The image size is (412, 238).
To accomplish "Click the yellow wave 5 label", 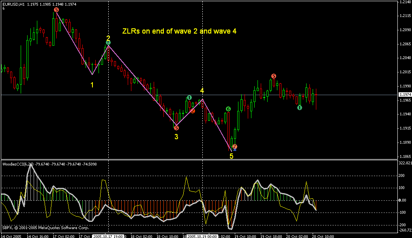I will pos(231,156).
